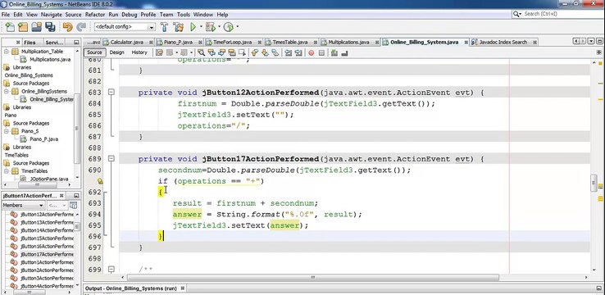
Task: Click the Undo toolbar icon
Action: (67, 27)
